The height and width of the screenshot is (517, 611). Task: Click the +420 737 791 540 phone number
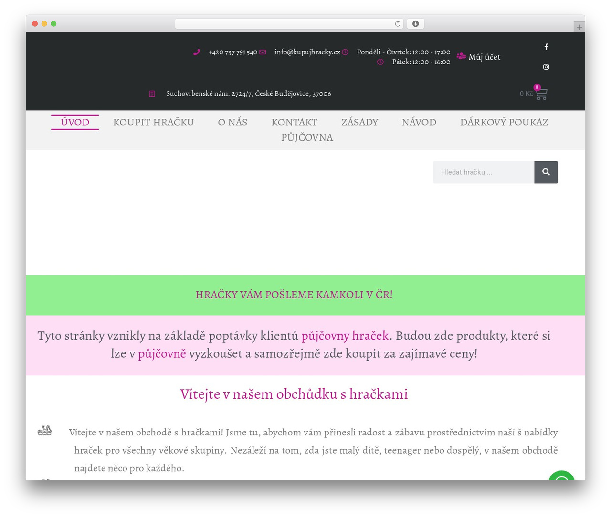232,52
